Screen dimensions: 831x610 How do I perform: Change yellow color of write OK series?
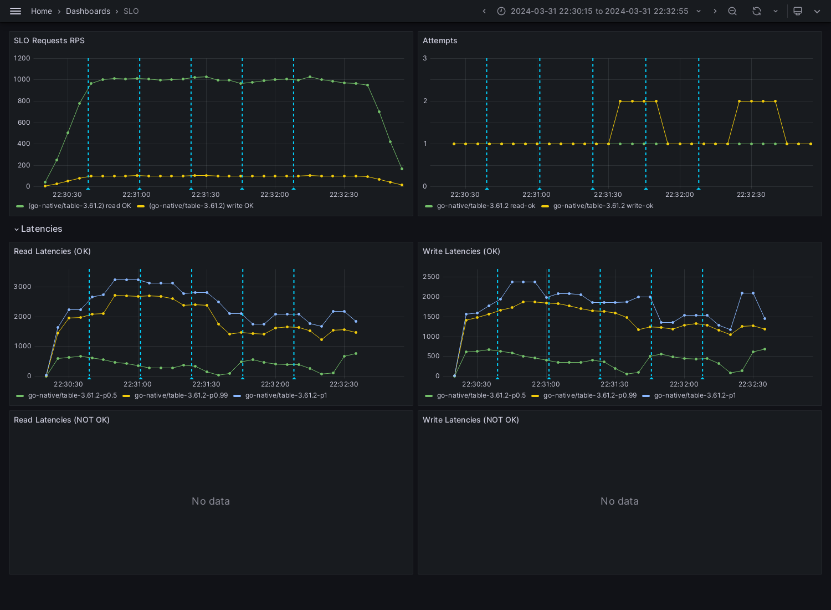click(x=141, y=206)
